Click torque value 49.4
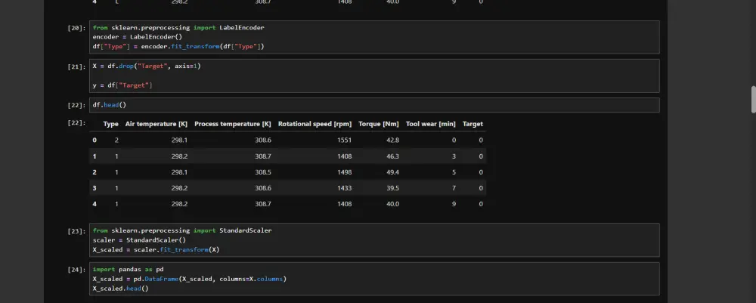The width and height of the screenshot is (756, 303). click(x=392, y=172)
